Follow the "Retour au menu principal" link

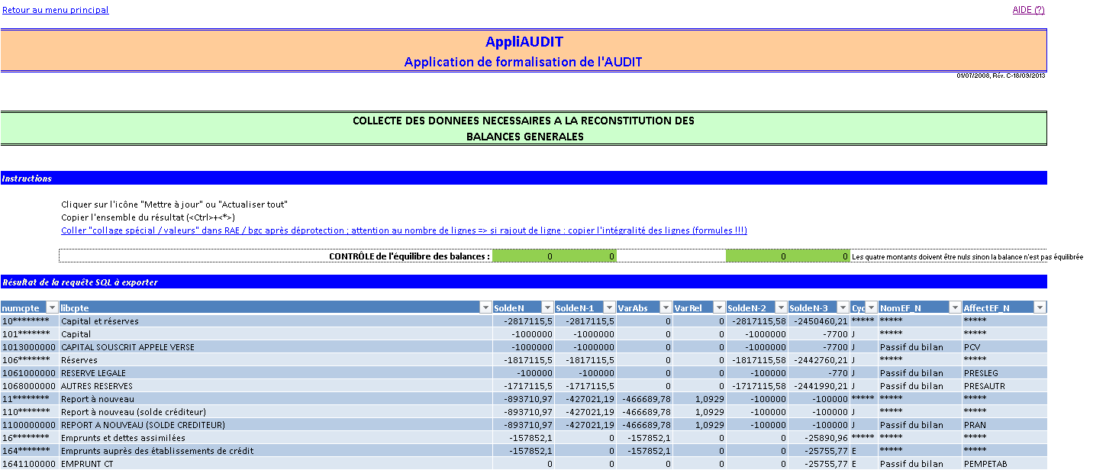click(x=56, y=10)
